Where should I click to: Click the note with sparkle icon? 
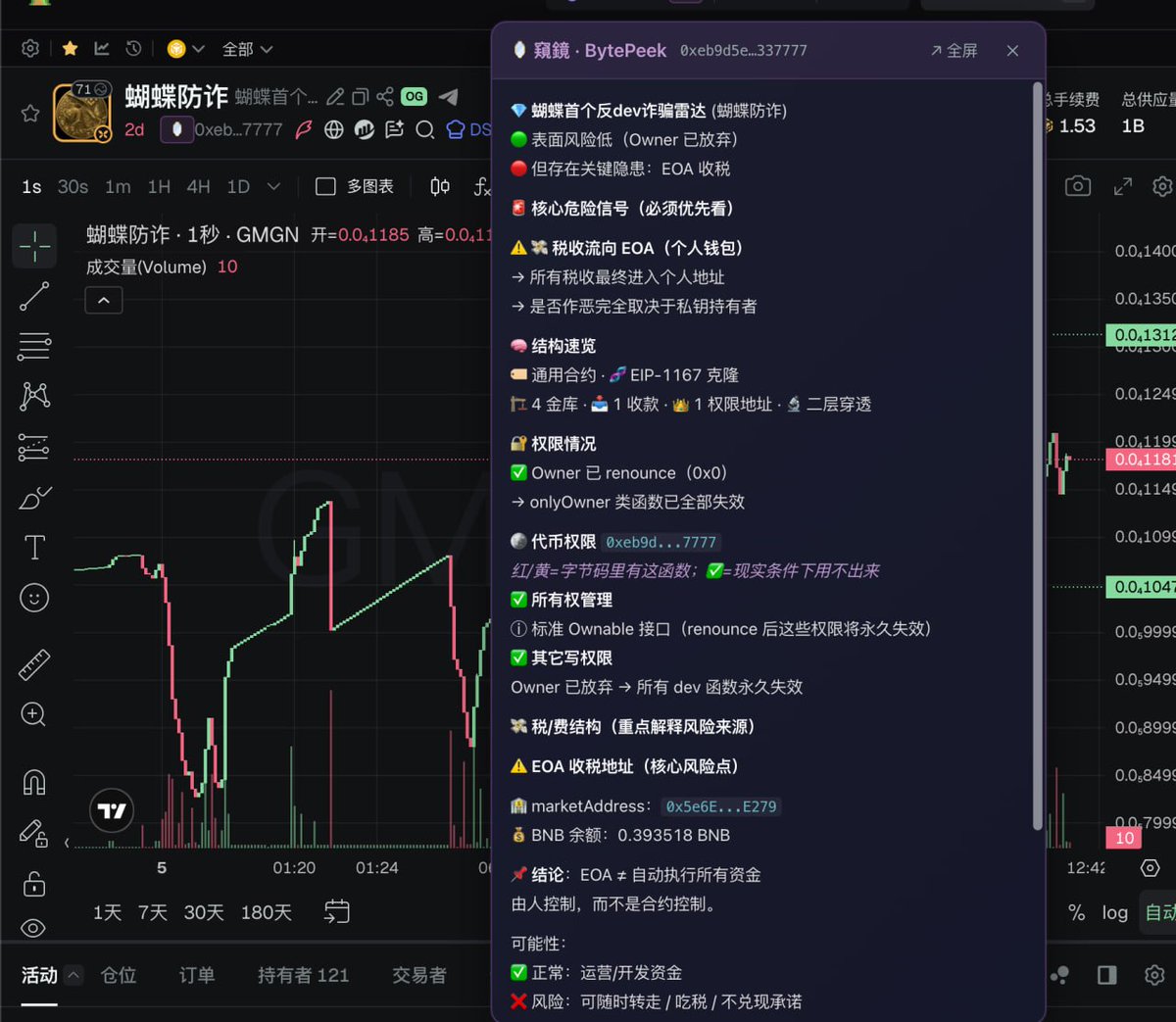pyautogui.click(x=395, y=129)
